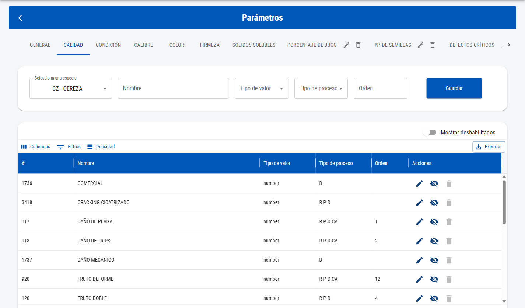The image size is (525, 308).
Task: Delete the DAÑO DE PLAGA row
Action: click(x=449, y=222)
